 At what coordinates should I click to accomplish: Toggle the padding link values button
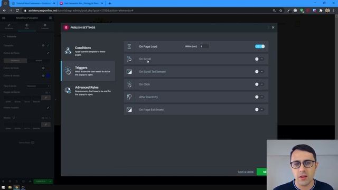point(46,125)
